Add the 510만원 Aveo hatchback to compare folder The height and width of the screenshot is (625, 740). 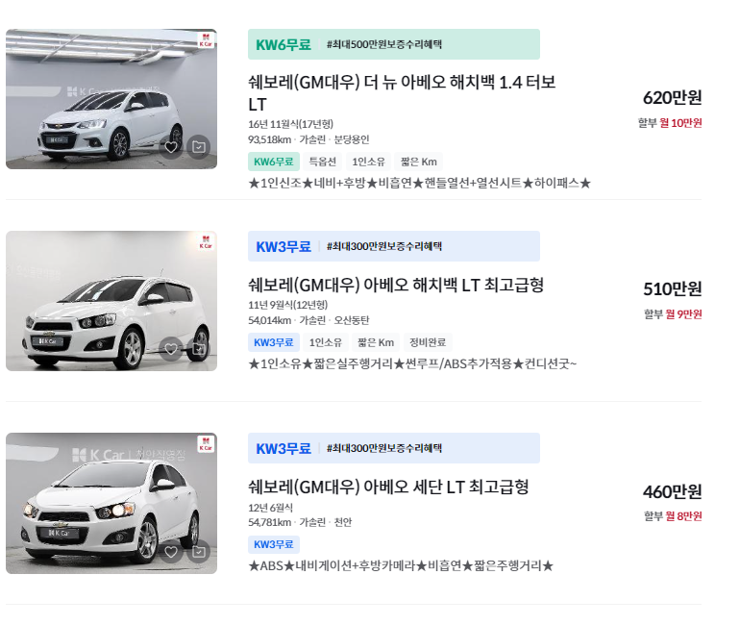point(199,349)
